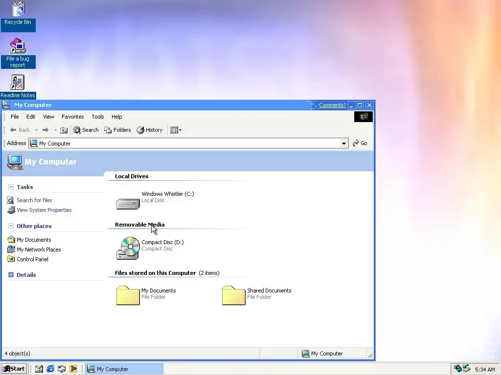Image resolution: width=501 pixels, height=375 pixels.
Task: Maximize the My Computer window
Action: coord(360,105)
